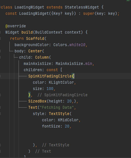Click the height value in SizedBox
Image resolution: width=131 pixels, height=158 pixels.
(69, 101)
